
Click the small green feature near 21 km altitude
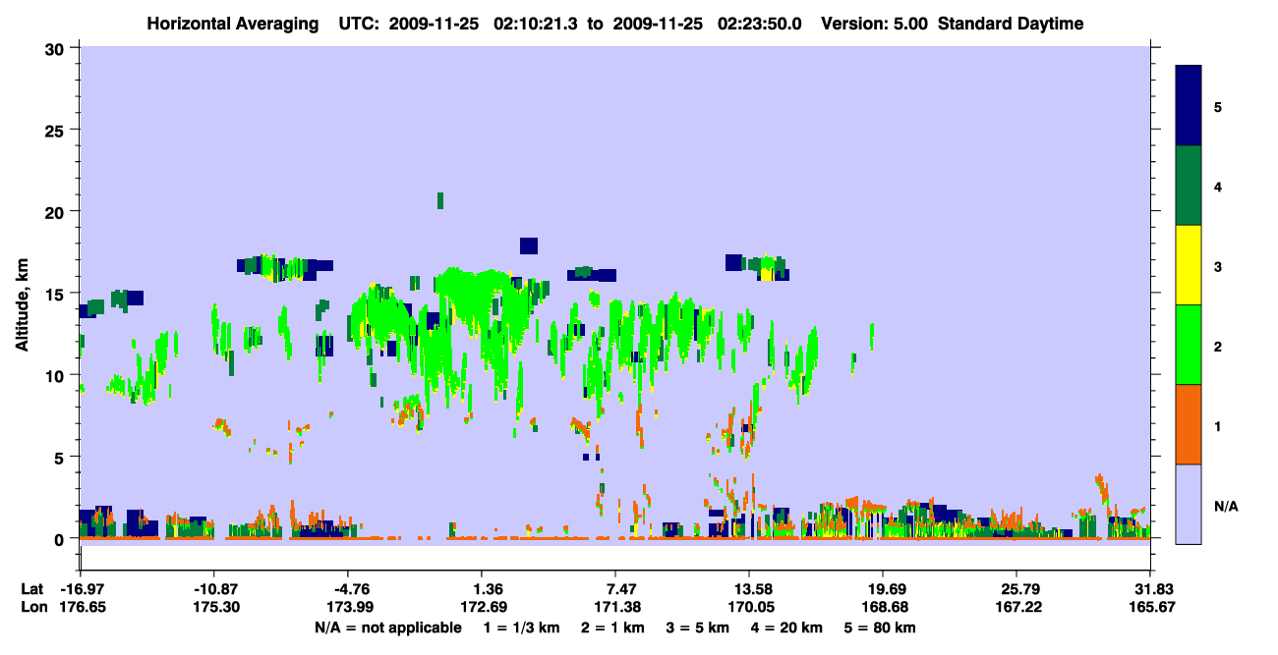(440, 200)
